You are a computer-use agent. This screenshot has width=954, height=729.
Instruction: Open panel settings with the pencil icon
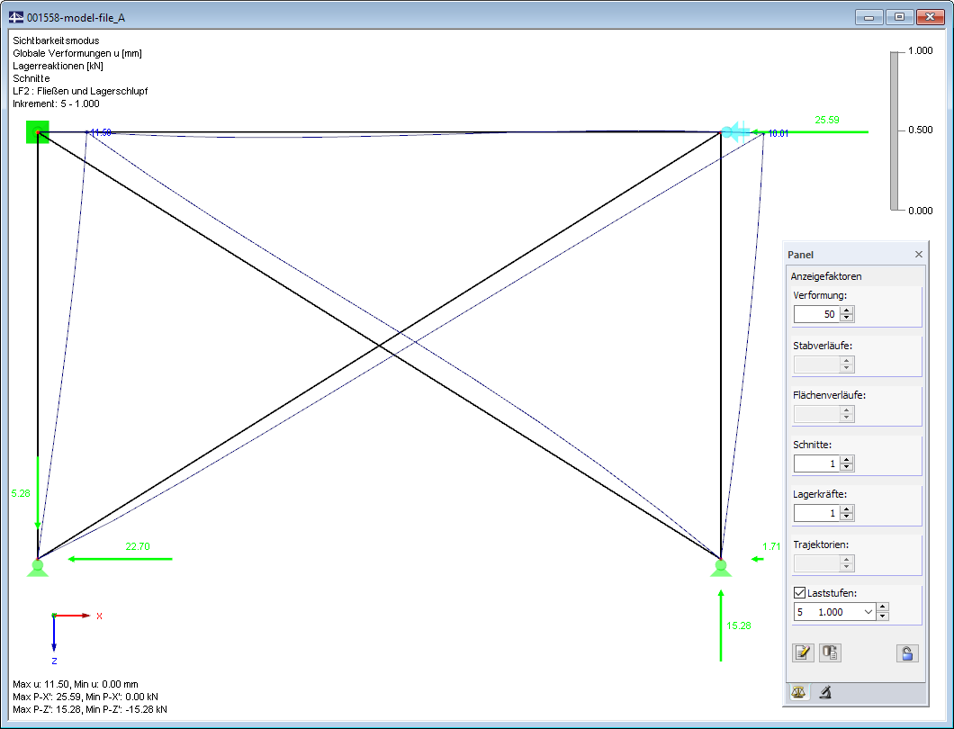click(x=804, y=652)
